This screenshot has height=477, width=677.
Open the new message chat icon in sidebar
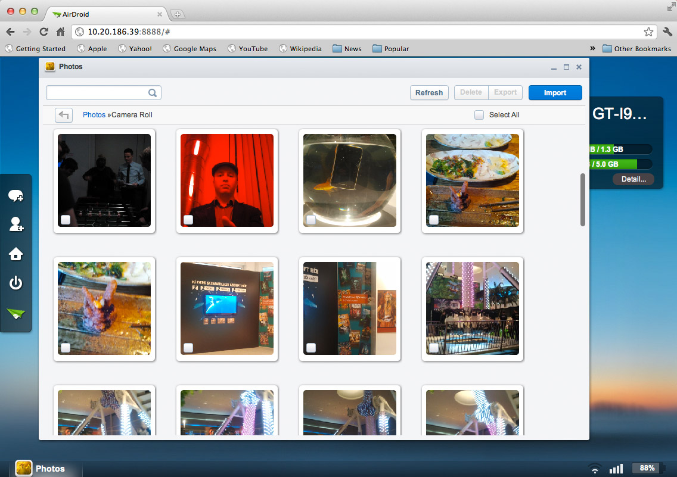[15, 195]
